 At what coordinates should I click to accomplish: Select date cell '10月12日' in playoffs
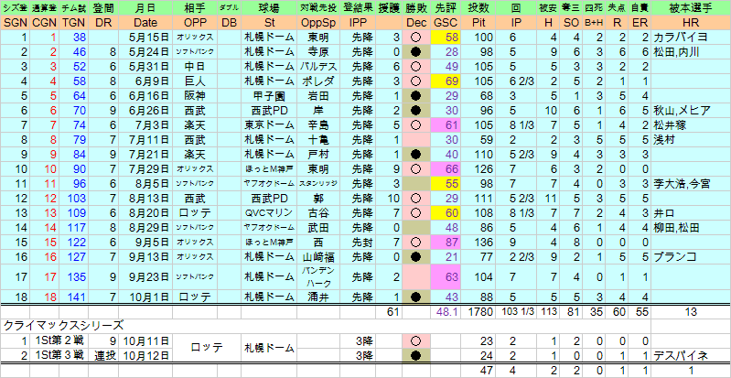pyautogui.click(x=145, y=355)
